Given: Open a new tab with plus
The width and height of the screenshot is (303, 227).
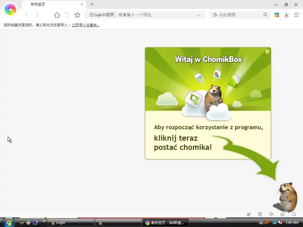Looking at the screenshot, I should click(92, 4).
